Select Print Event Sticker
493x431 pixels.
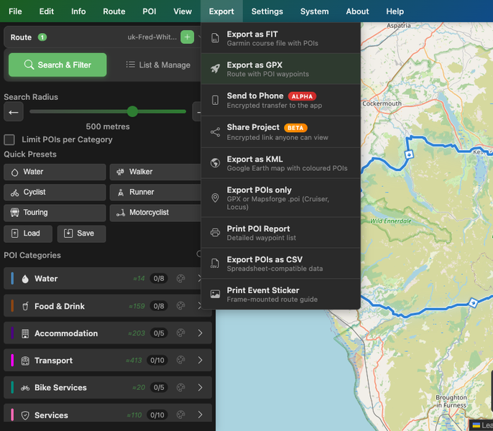tap(280, 295)
